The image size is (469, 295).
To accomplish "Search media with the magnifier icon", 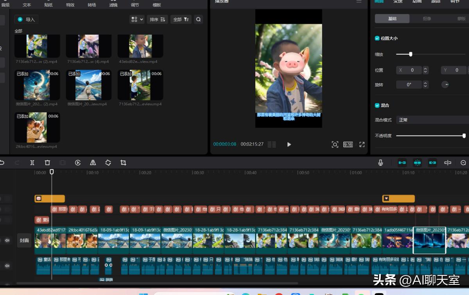I will pos(199,19).
